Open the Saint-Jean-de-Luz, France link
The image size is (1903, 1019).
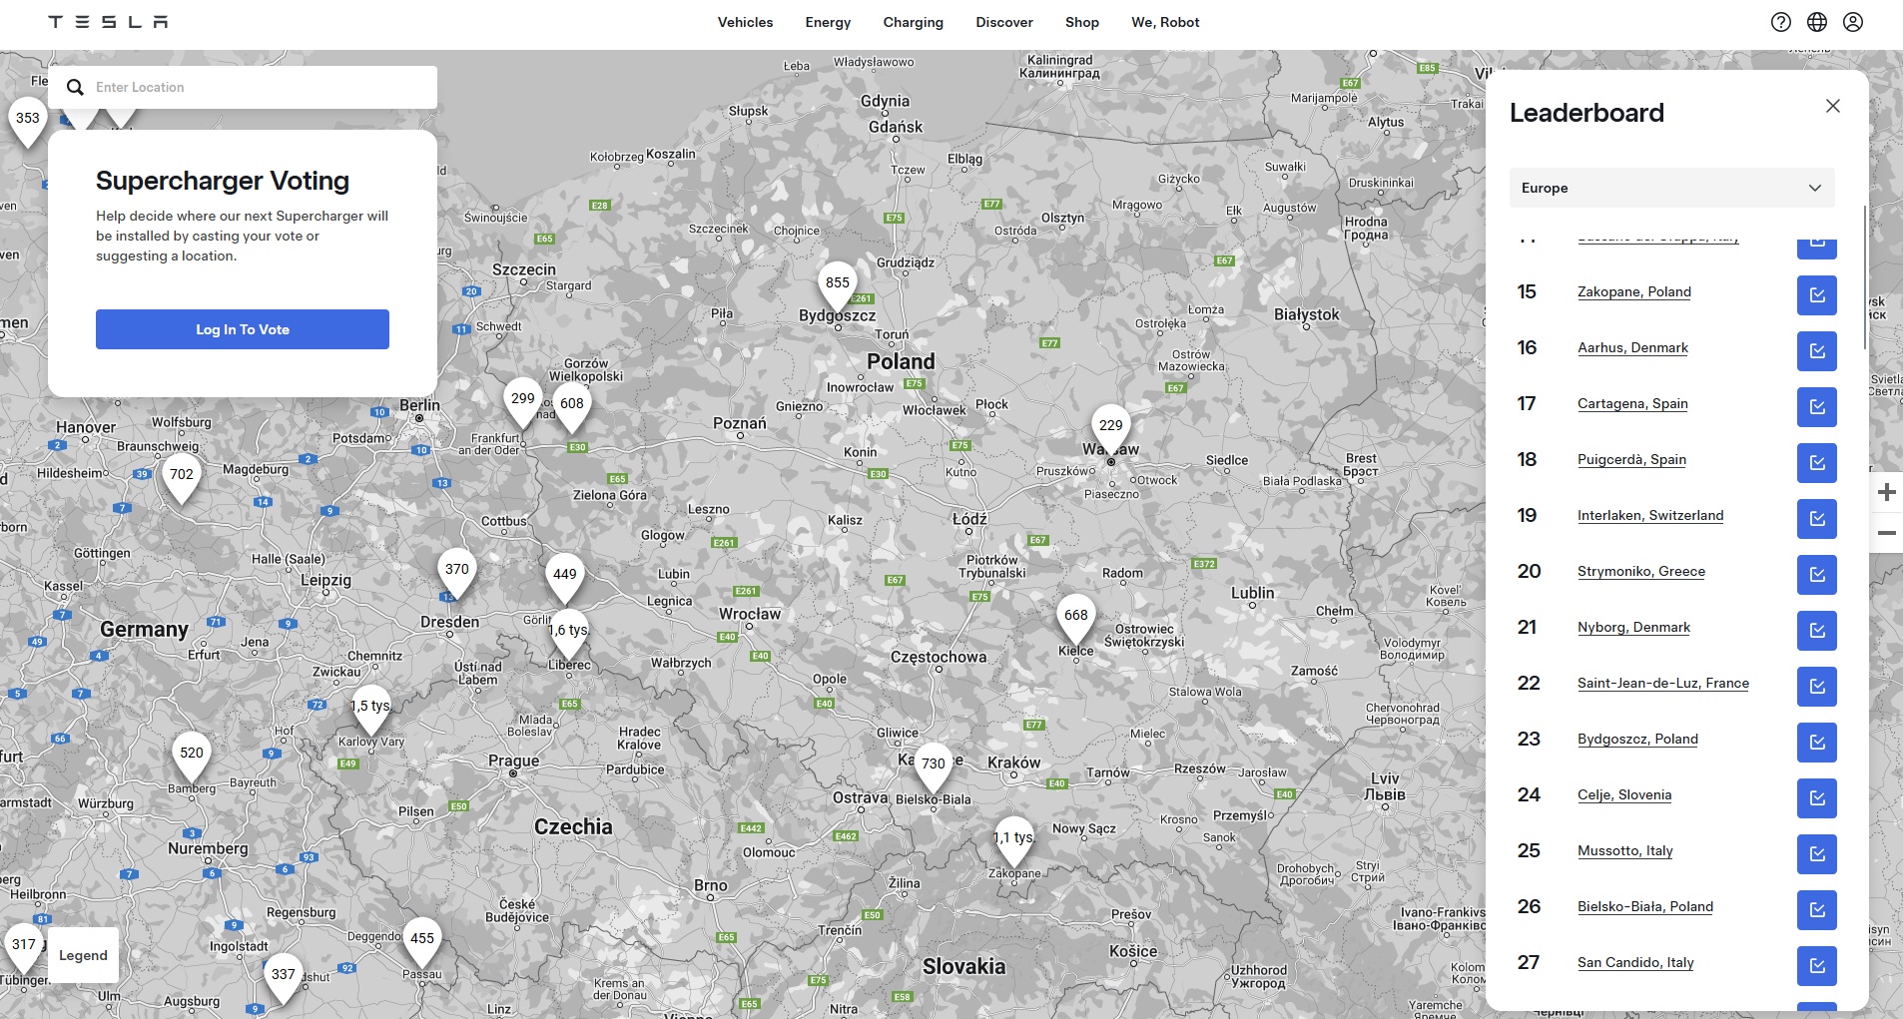click(1663, 683)
